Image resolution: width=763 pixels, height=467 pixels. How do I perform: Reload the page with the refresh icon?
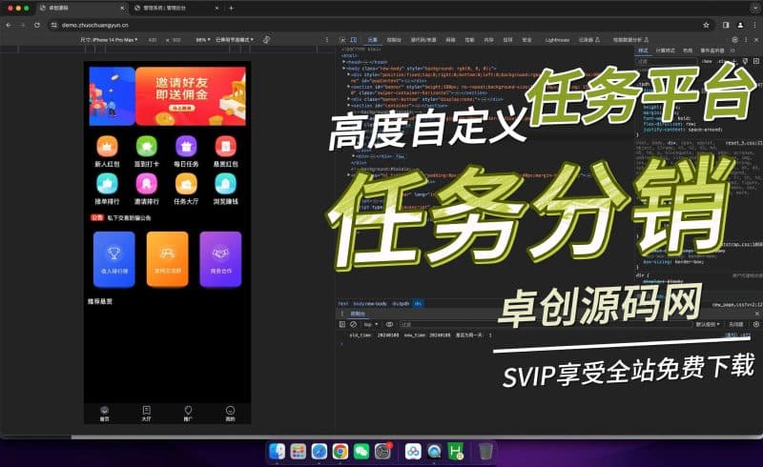click(37, 25)
